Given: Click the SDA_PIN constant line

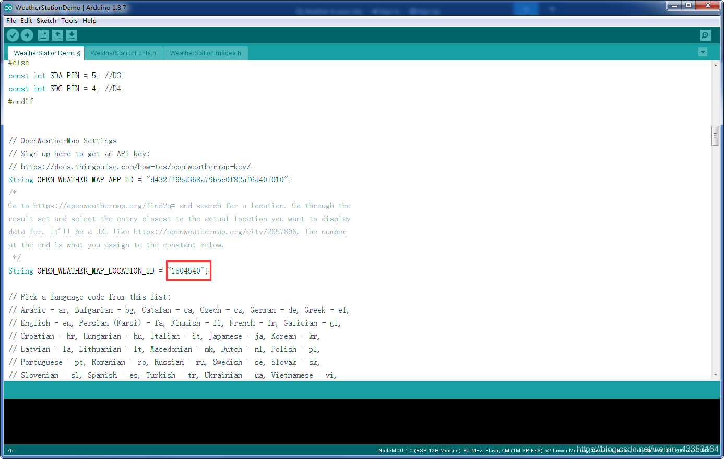Looking at the screenshot, I should [66, 76].
